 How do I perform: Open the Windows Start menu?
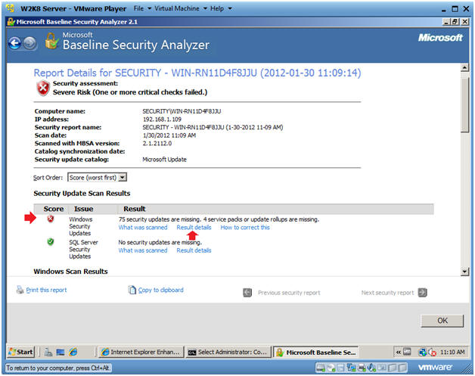click(21, 352)
